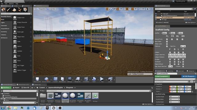Open the Marketplace toolbar icon
197x110 pixels.
62,80
